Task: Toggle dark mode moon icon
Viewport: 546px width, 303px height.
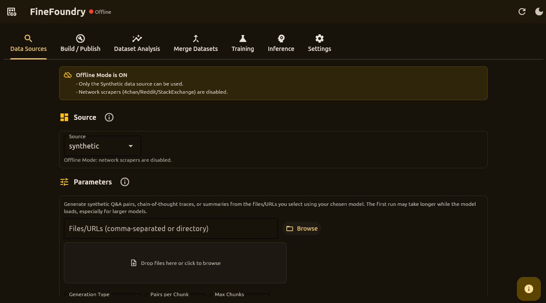Action: [x=539, y=12]
